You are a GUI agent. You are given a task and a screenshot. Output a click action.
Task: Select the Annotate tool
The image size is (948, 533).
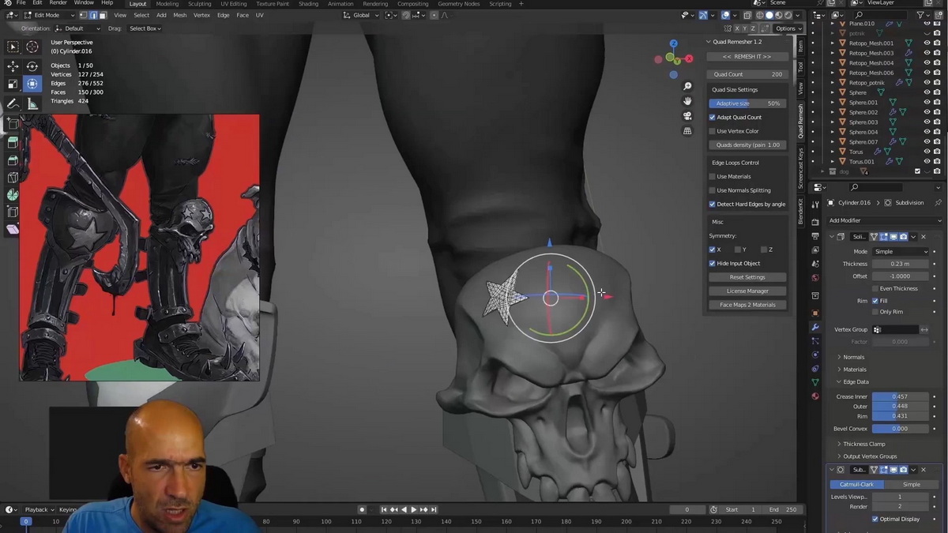pos(13,103)
